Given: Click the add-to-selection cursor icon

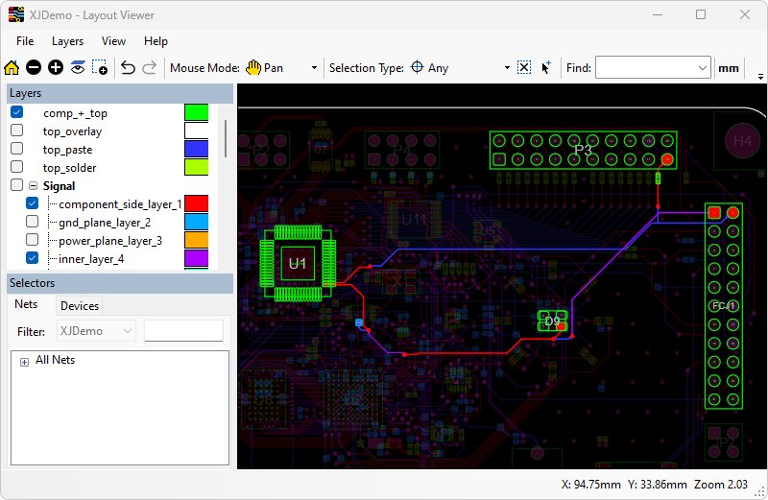Looking at the screenshot, I should point(546,68).
